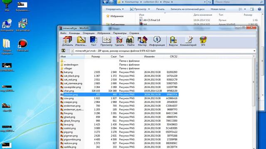The width and height of the screenshot is (266, 149).
Task: Click the villager folder icon
Action: (x=62, y=68)
